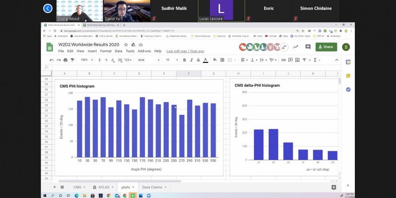The height and width of the screenshot is (198, 396).
Task: Toggle bold formatting
Action: click(x=185, y=60)
